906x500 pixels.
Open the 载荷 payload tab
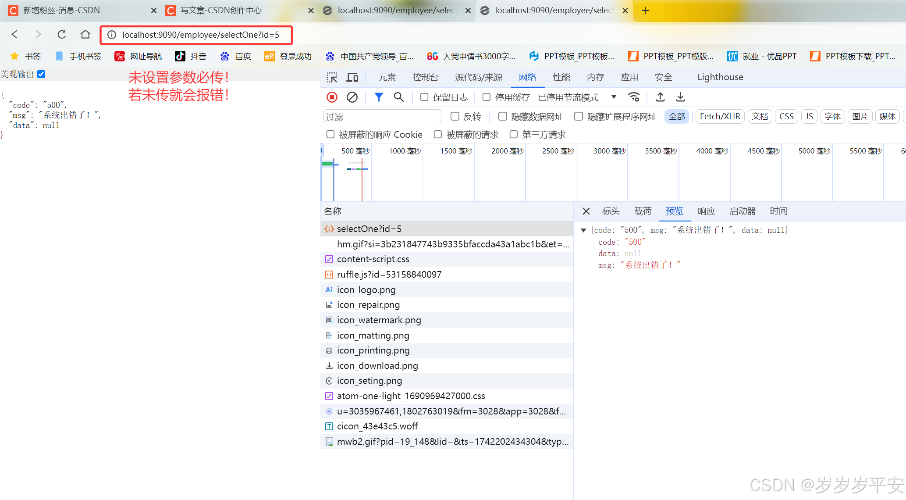click(643, 211)
